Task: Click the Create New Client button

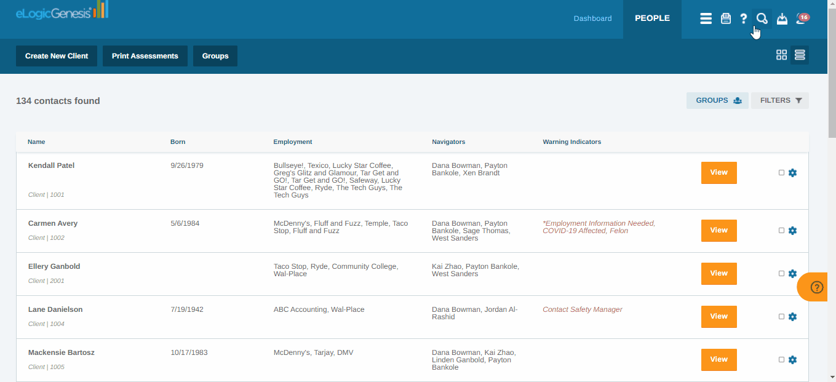Action: coord(57,56)
